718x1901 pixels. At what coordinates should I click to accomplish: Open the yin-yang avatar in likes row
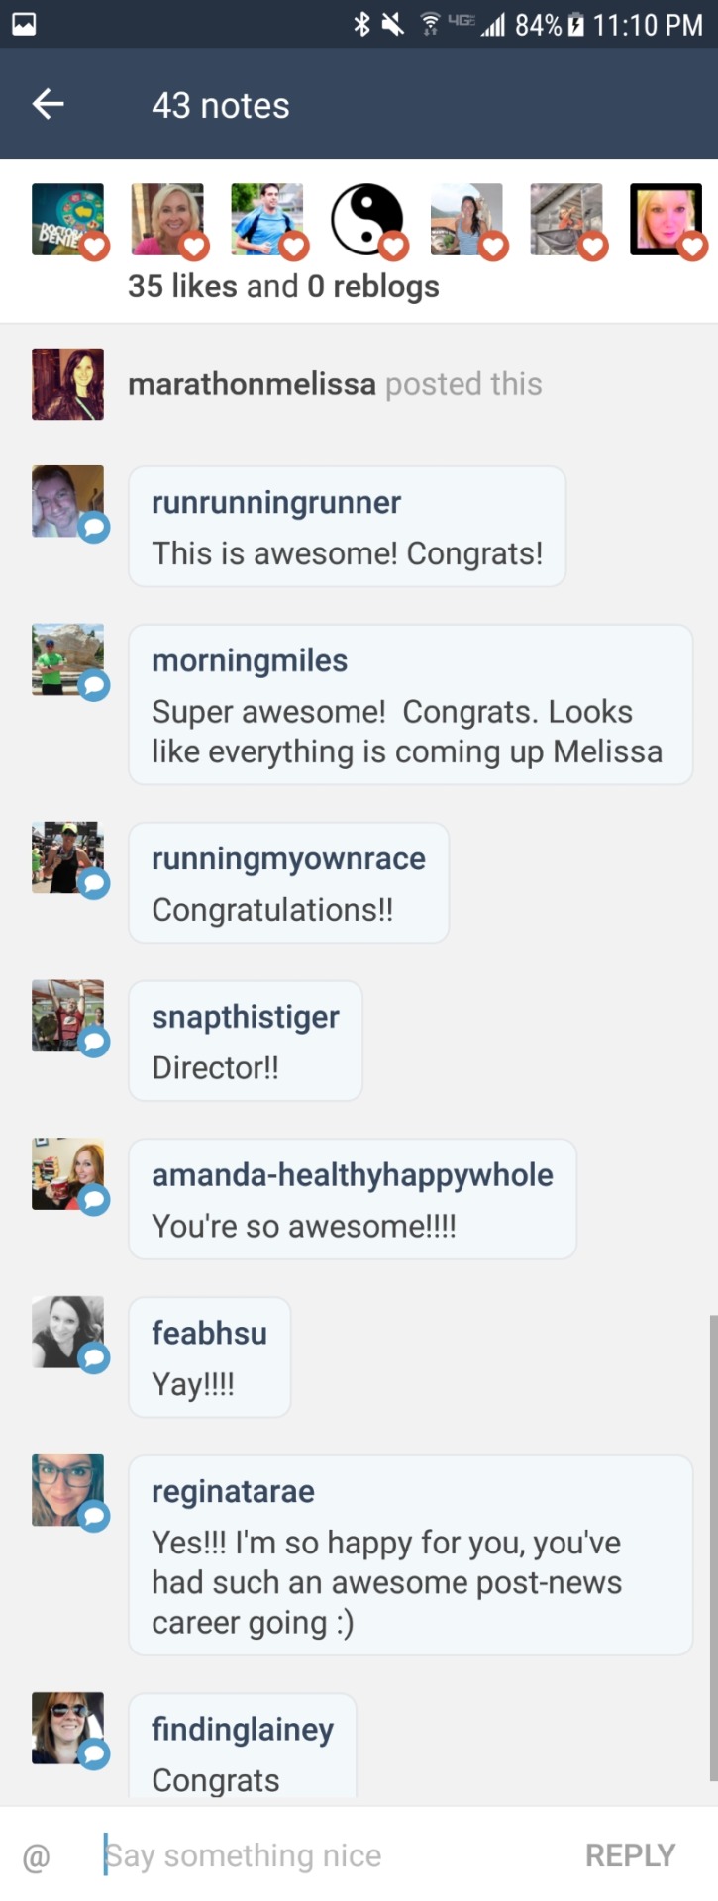click(366, 219)
